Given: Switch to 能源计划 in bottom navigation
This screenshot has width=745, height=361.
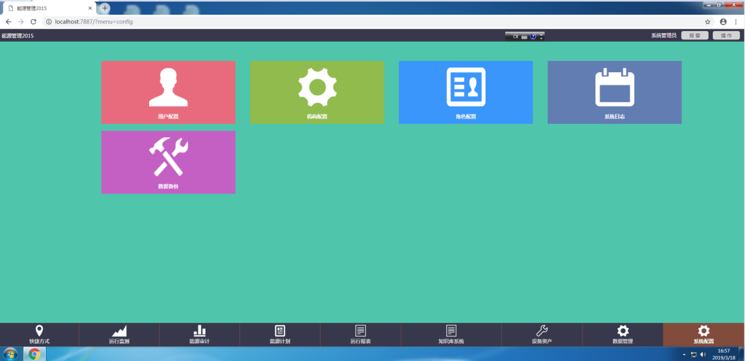Looking at the screenshot, I should point(280,335).
